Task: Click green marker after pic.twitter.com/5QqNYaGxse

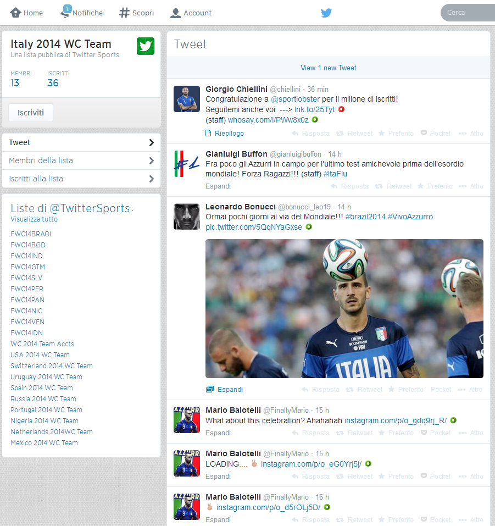Action: (x=309, y=227)
